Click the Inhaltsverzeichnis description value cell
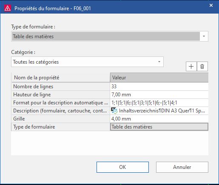 click(159, 111)
